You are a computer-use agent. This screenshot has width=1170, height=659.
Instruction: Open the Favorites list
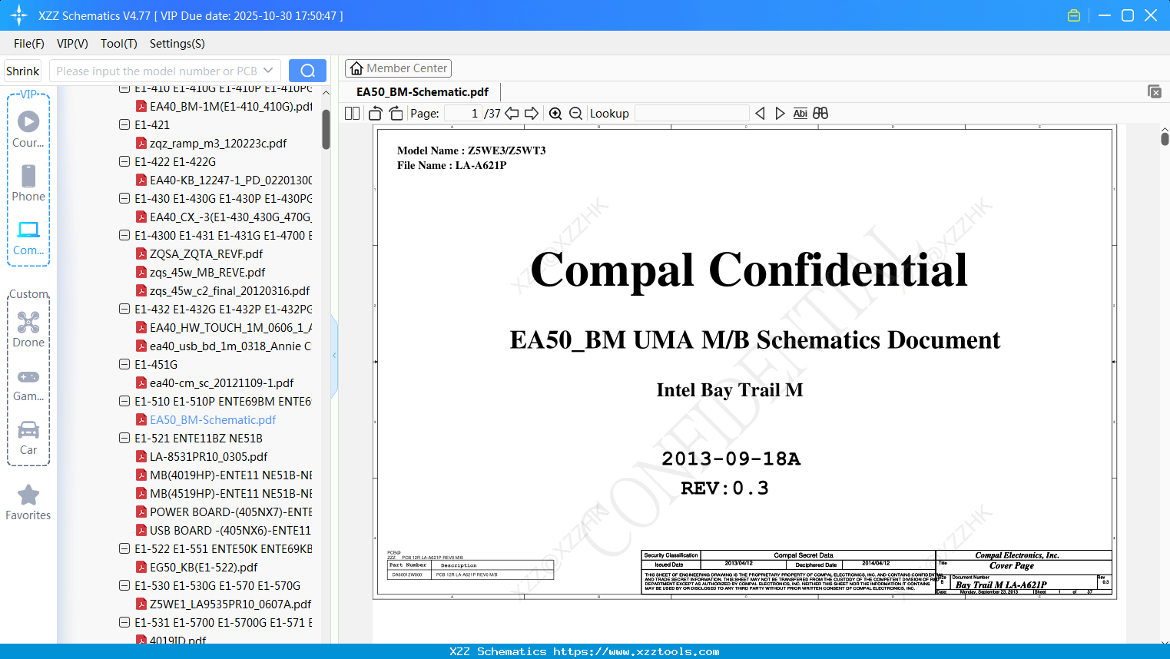coord(28,503)
